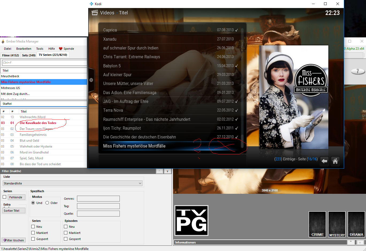
Task: Check Episoden Gesperrt checkbox
Action: (66, 239)
